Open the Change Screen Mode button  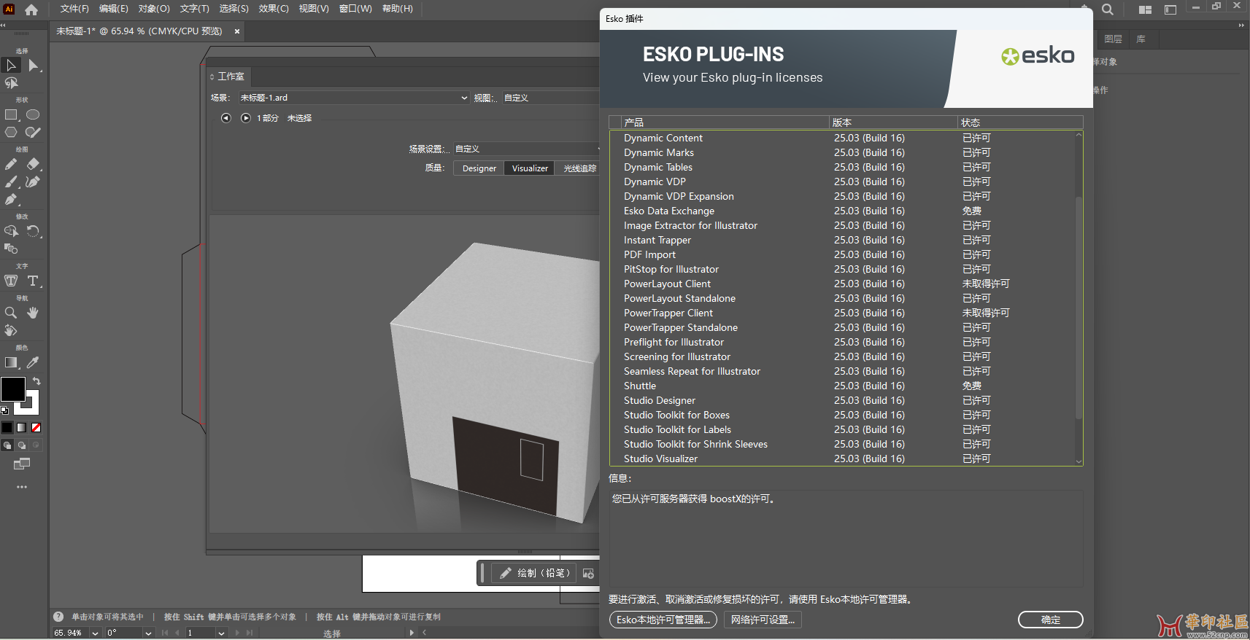[22, 464]
